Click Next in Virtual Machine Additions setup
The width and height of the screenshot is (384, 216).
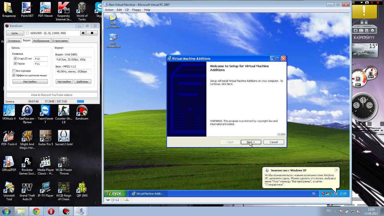(251, 142)
